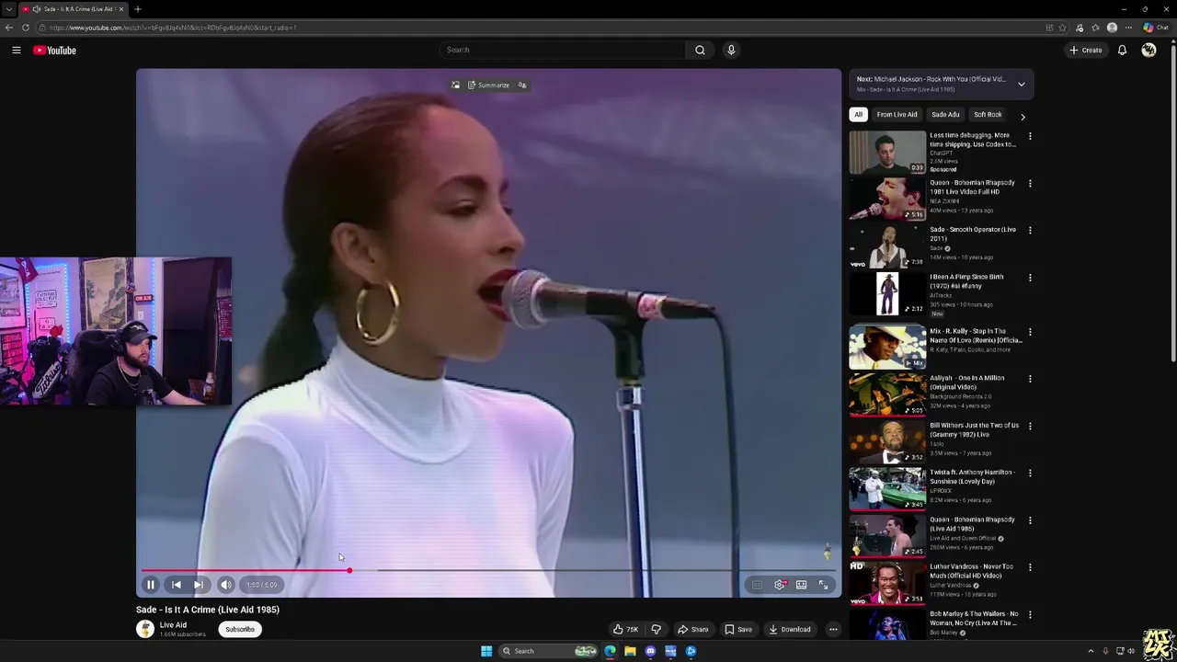Skip to the previous video
Screen dimensions: 1177x662
177,585
